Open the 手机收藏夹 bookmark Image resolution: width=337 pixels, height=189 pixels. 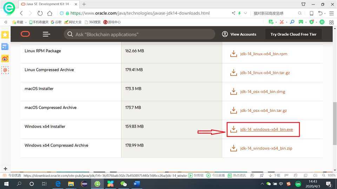39,22
